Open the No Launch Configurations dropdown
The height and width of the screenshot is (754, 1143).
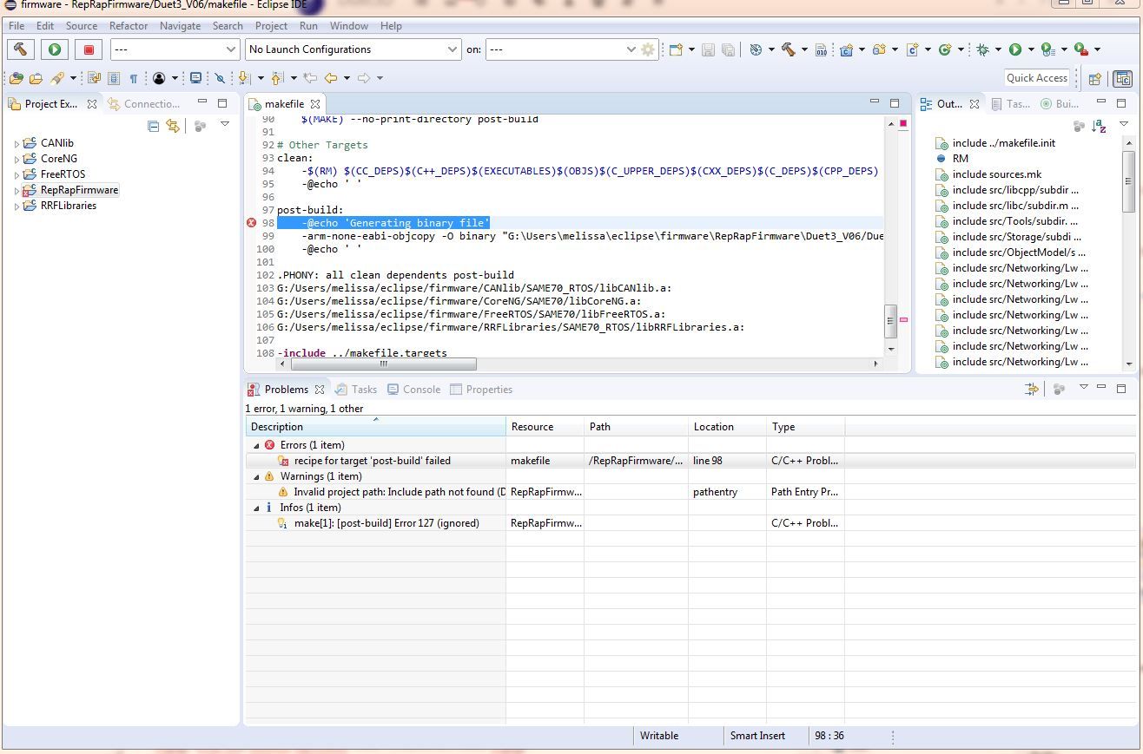[353, 49]
